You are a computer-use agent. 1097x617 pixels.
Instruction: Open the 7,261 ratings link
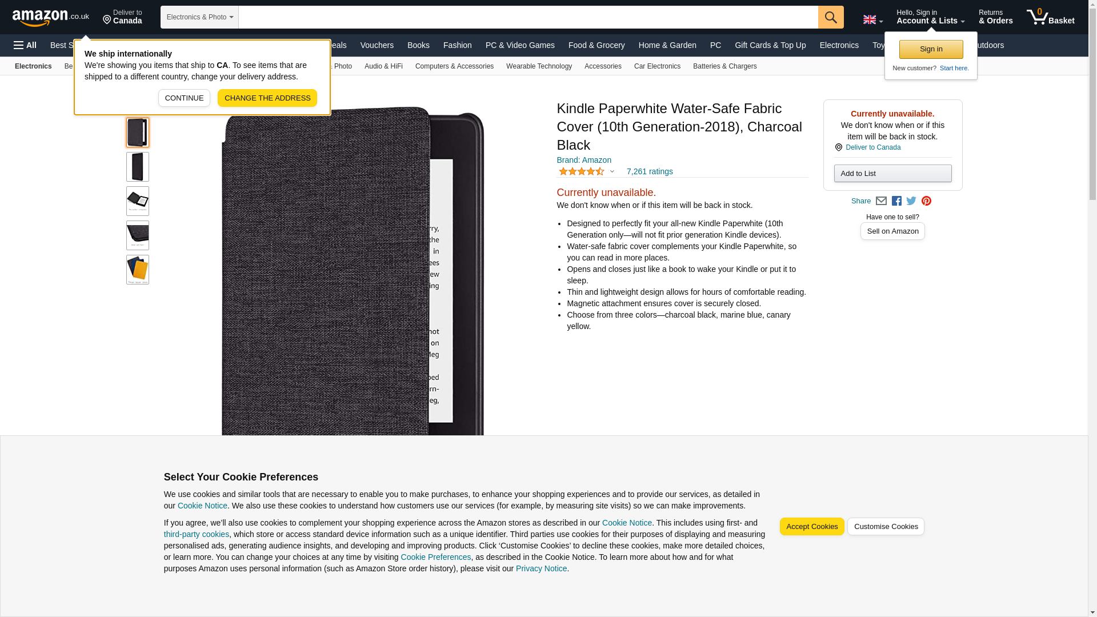[x=650, y=171]
